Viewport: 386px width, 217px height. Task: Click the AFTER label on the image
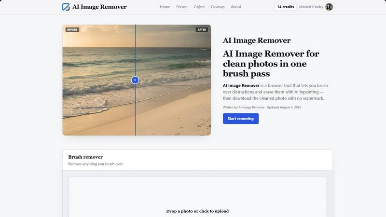pyautogui.click(x=202, y=30)
